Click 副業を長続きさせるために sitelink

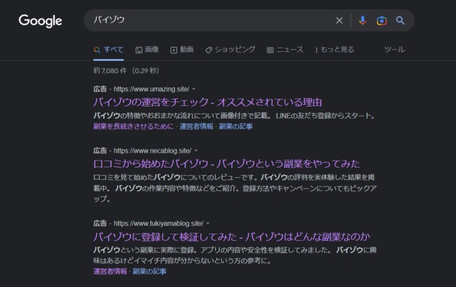coord(134,126)
